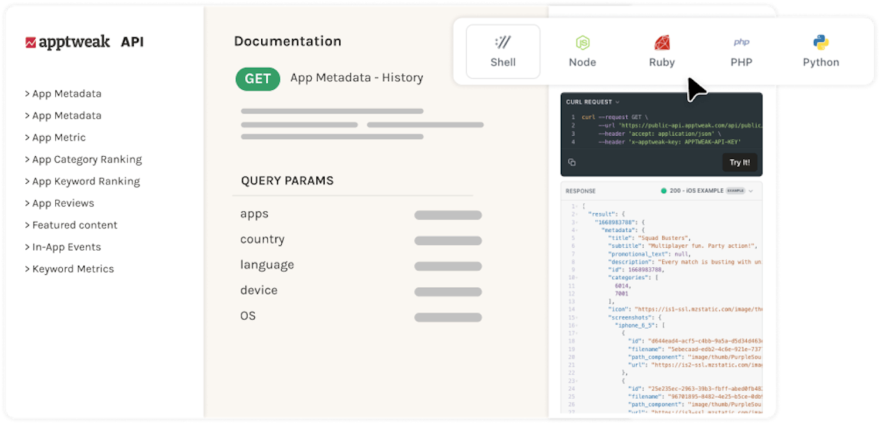The height and width of the screenshot is (424, 880).
Task: Open the App Reviews section
Action: coord(63,203)
